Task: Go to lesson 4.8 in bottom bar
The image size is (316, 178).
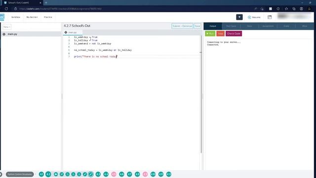Action: point(137,174)
